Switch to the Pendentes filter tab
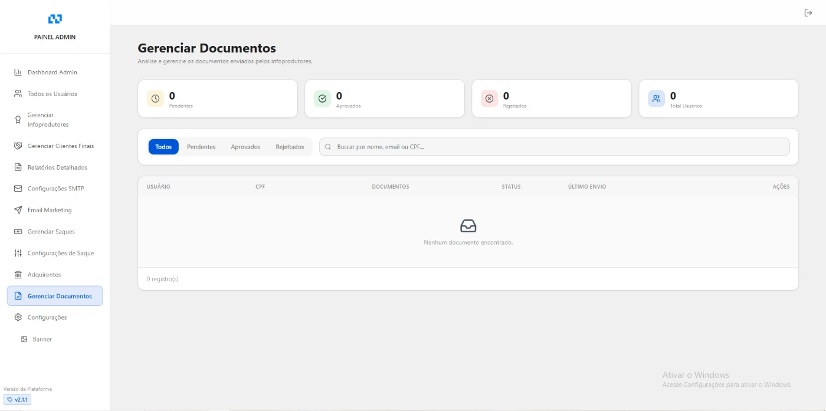The width and height of the screenshot is (826, 411). coord(201,147)
